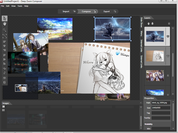Select the desk sketch layer thumbnail
This screenshot has height=133, width=178.
[155, 56]
